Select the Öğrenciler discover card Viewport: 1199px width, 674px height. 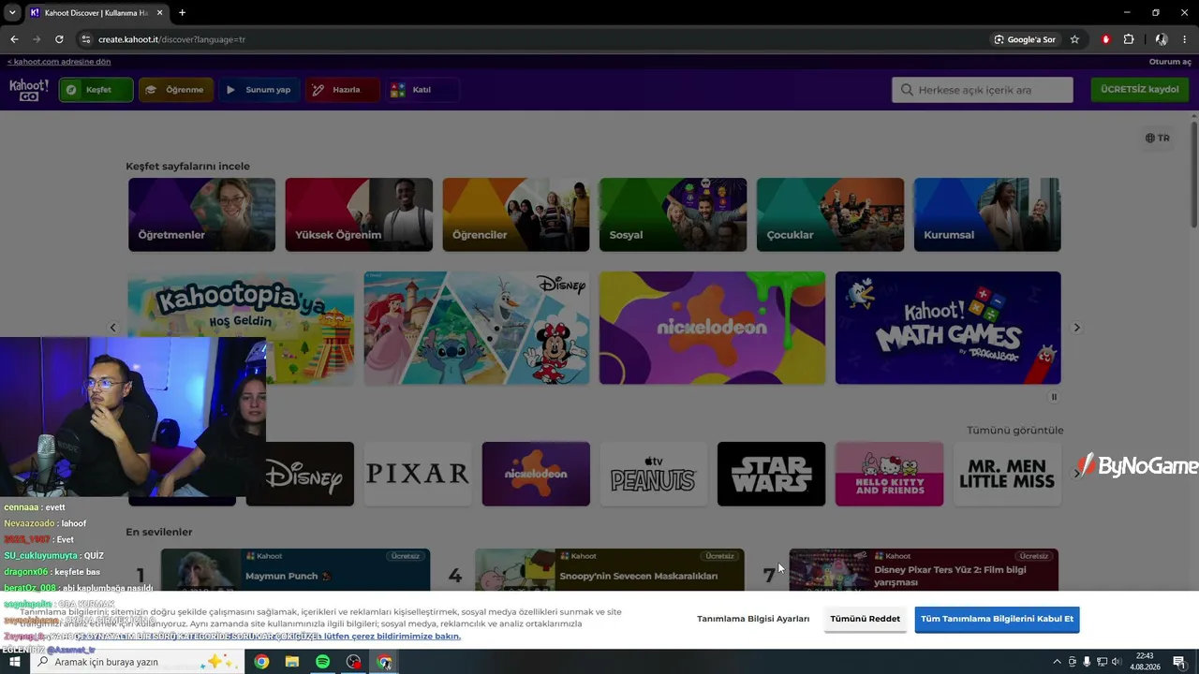pyautogui.click(x=516, y=214)
